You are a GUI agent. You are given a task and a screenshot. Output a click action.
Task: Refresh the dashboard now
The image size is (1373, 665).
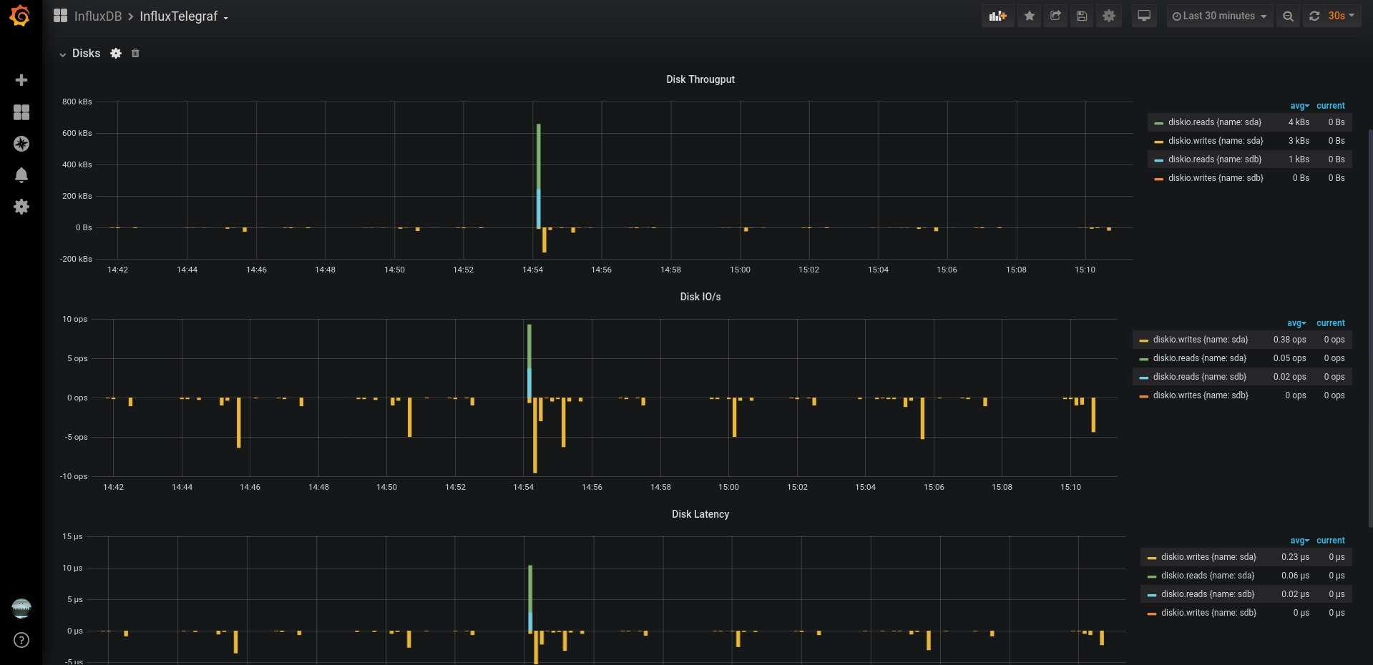(x=1314, y=16)
